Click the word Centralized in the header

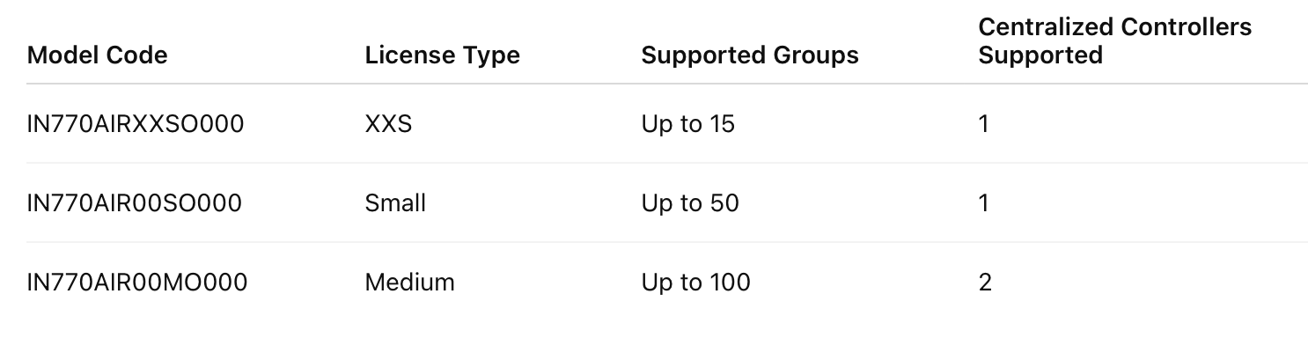click(1043, 27)
